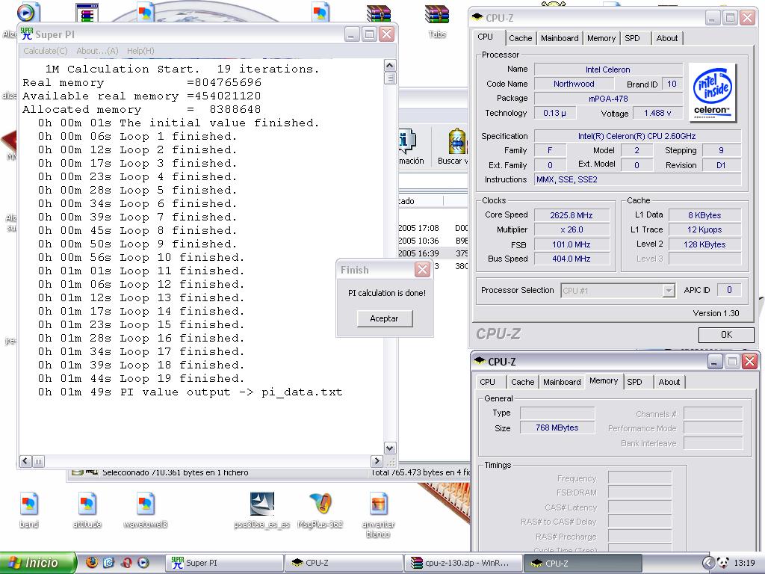Open the wavetowel8 desktop file
The height and width of the screenshot is (574, 765).
[145, 504]
